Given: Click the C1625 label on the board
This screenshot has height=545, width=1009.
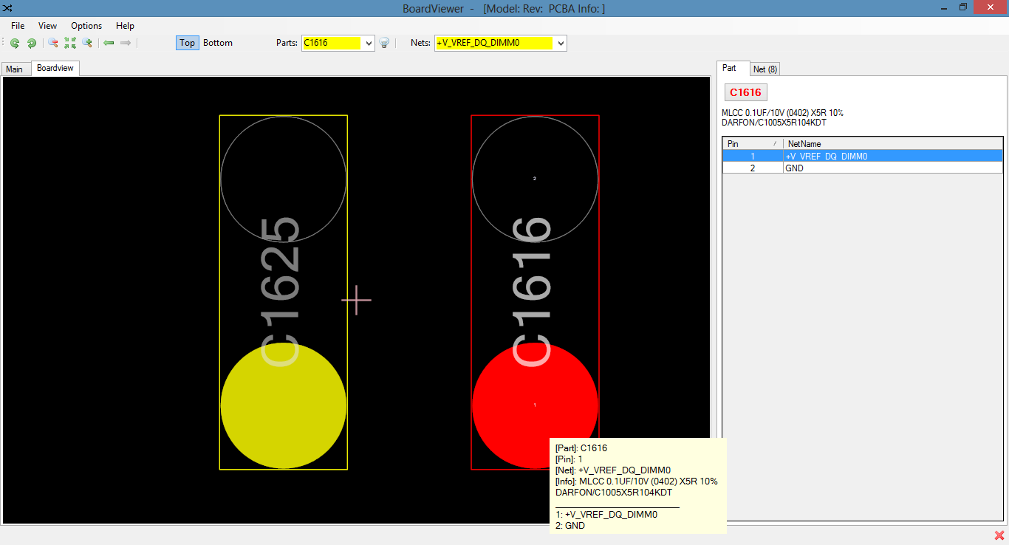Looking at the screenshot, I should [282, 292].
